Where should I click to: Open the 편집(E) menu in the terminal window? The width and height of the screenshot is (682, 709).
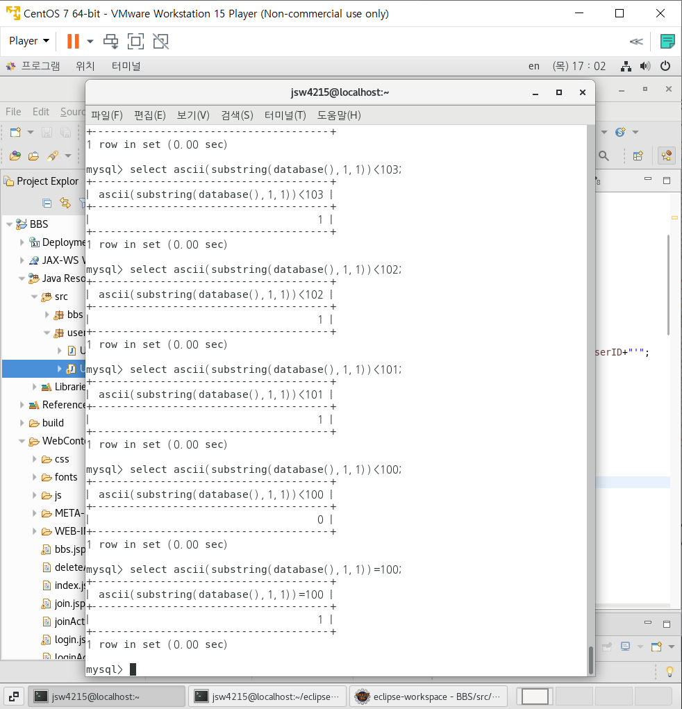149,115
